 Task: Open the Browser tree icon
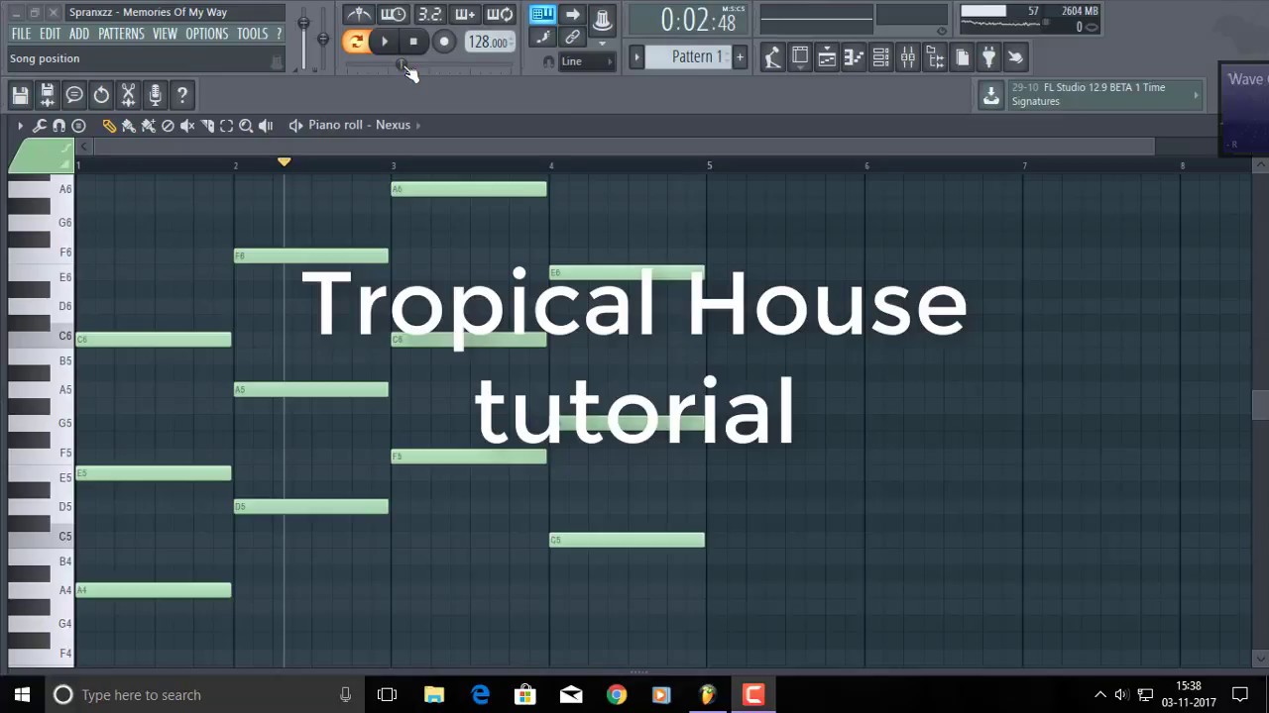(934, 57)
